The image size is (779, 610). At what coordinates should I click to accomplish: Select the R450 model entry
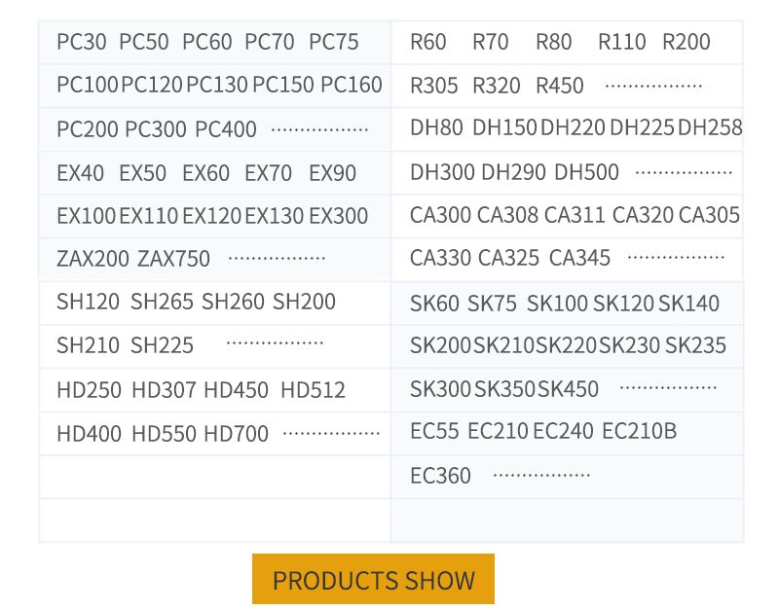pyautogui.click(x=560, y=86)
